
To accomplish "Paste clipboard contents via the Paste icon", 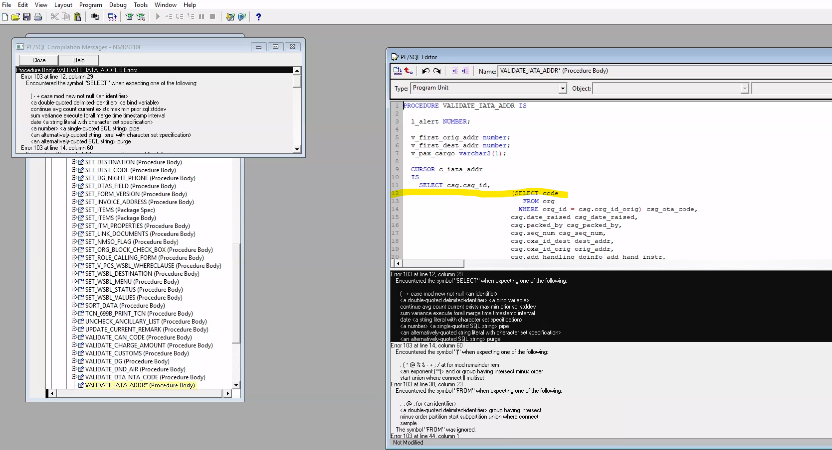I will pos(77,16).
